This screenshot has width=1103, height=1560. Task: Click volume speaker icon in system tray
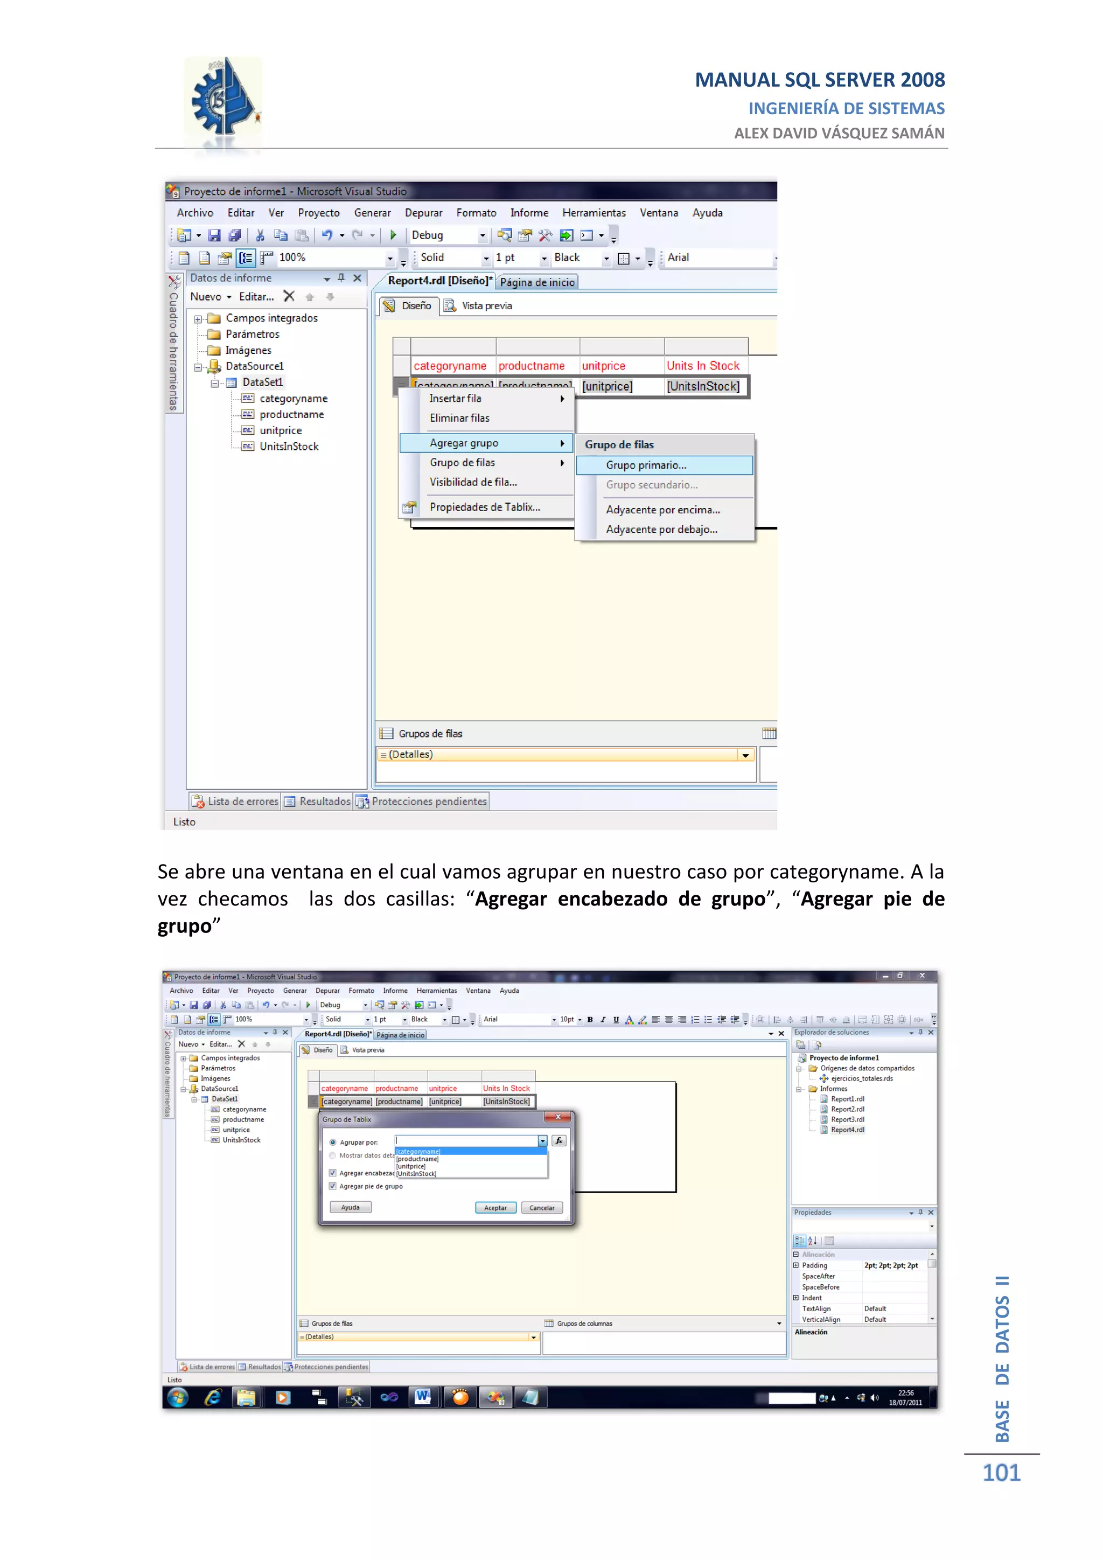tap(875, 1398)
